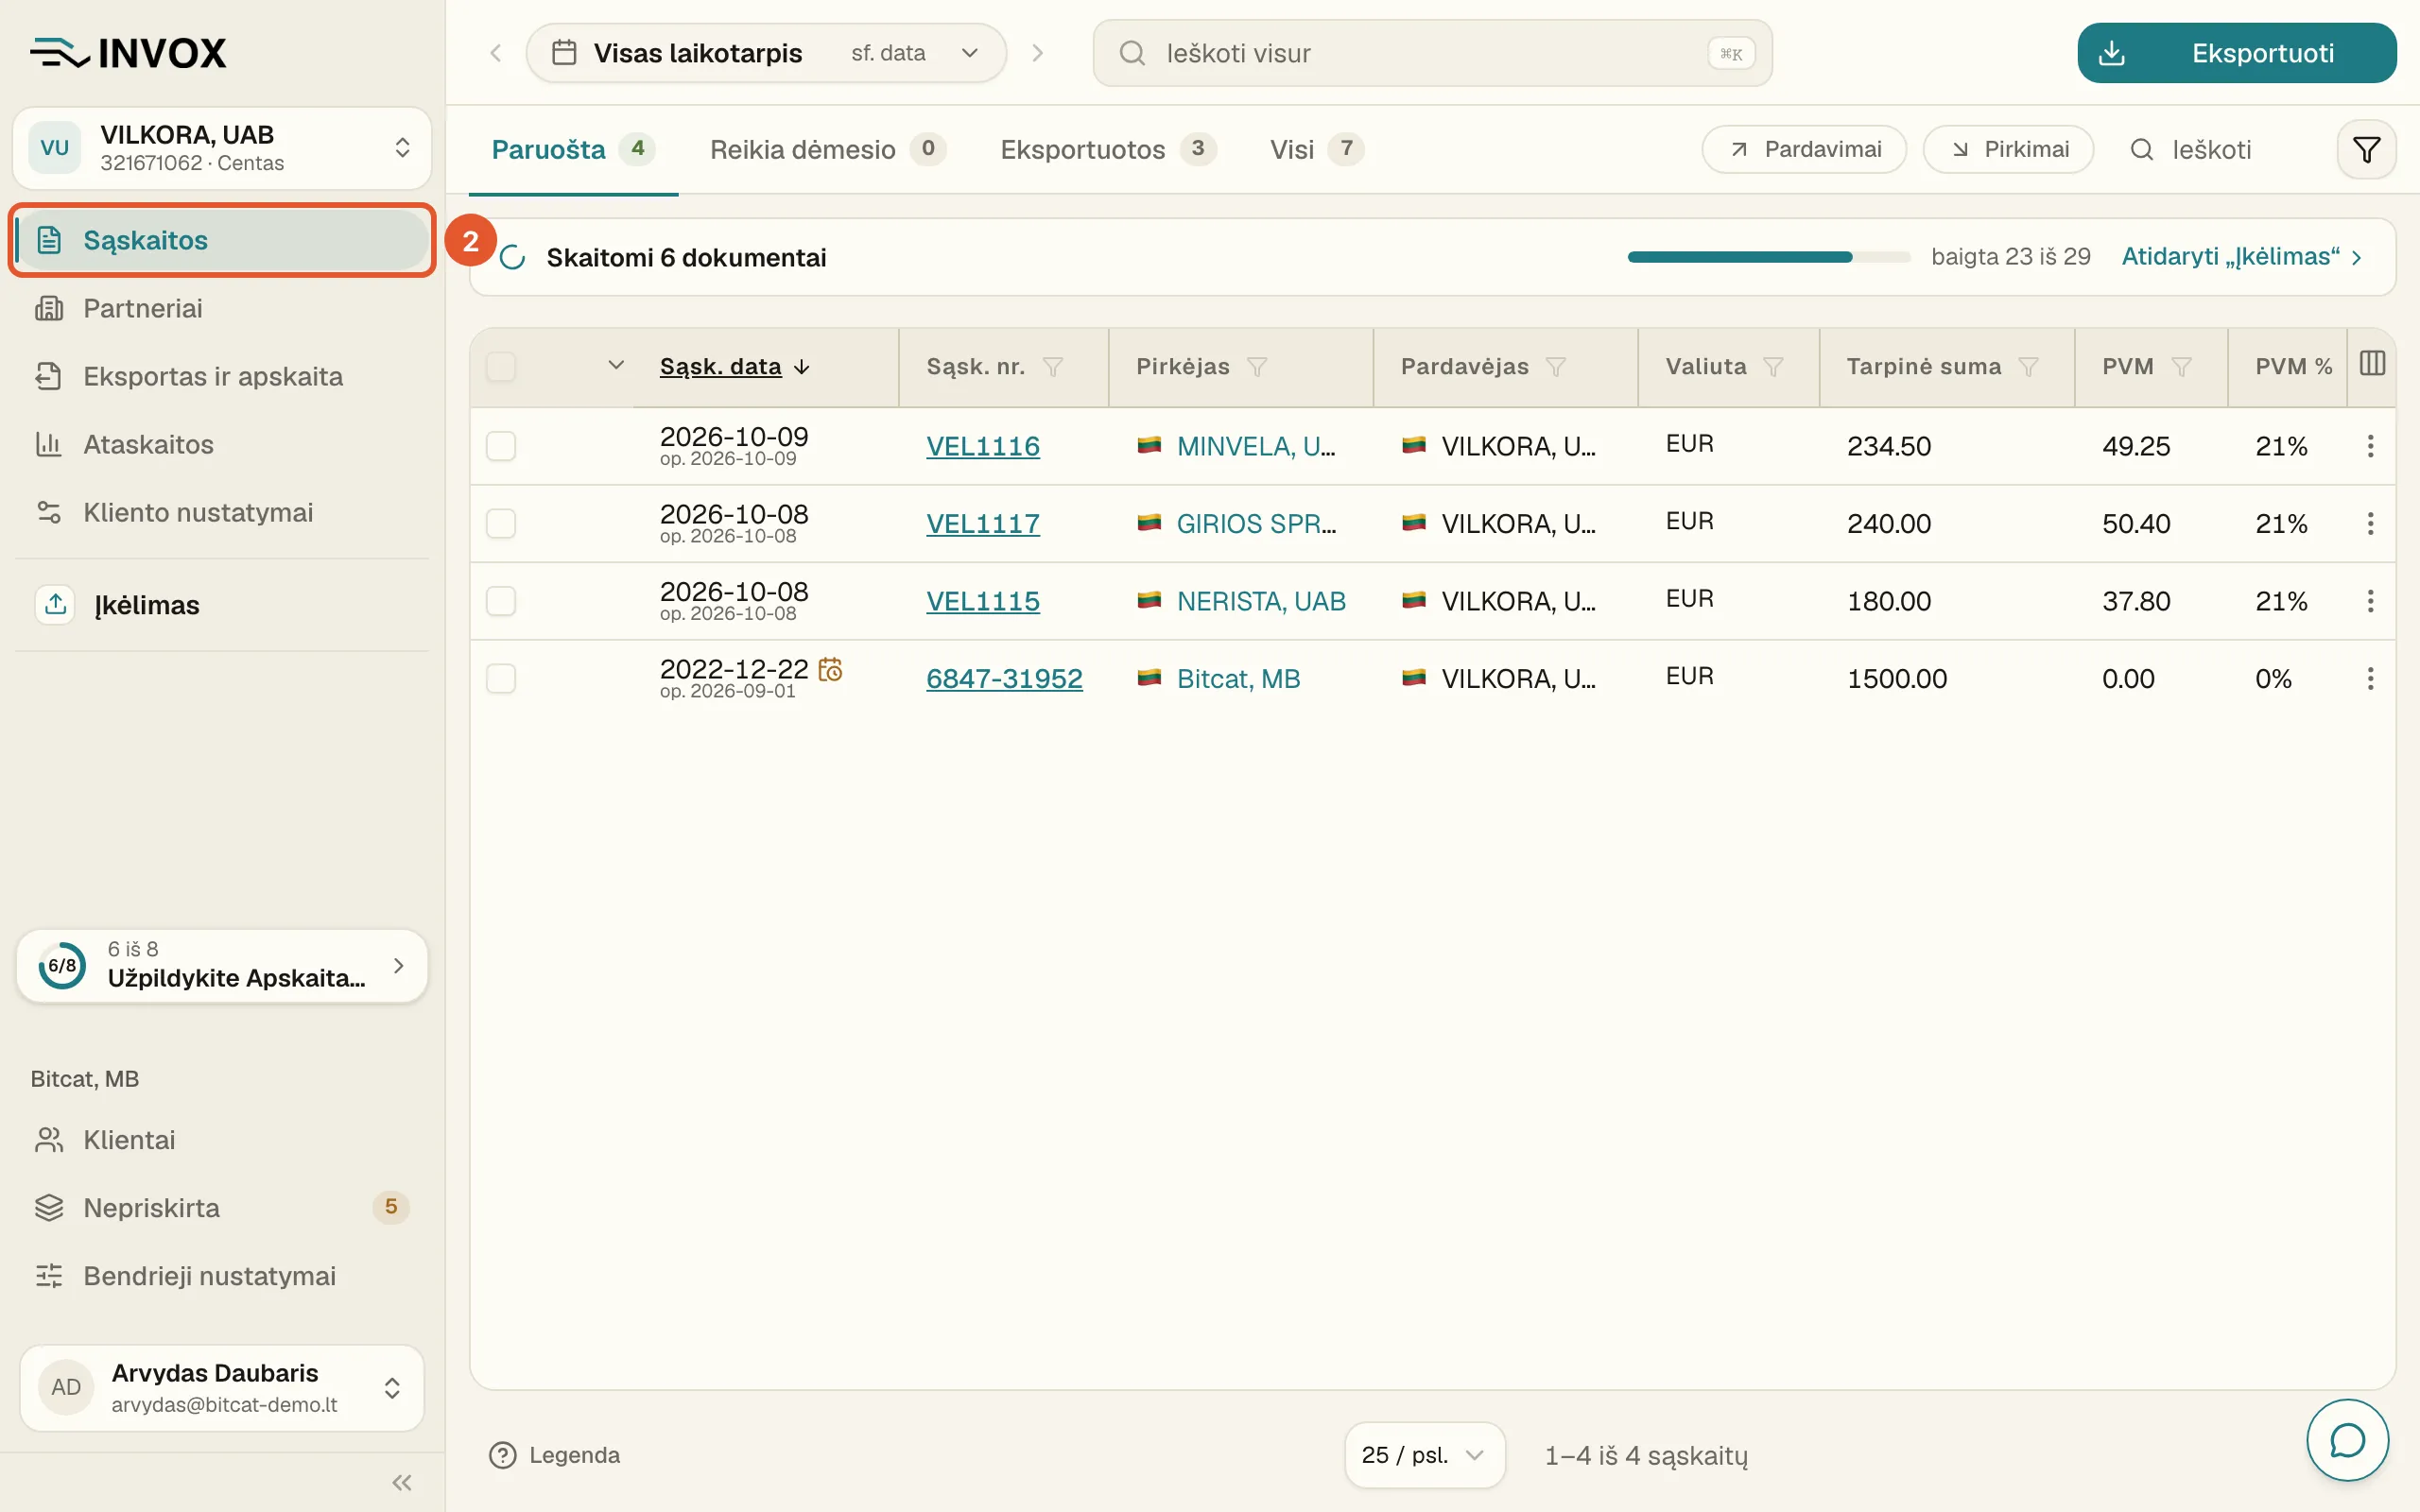Screen dimensions: 2420x1512
Task: Go to the next period arrow
Action: pos(1037,53)
